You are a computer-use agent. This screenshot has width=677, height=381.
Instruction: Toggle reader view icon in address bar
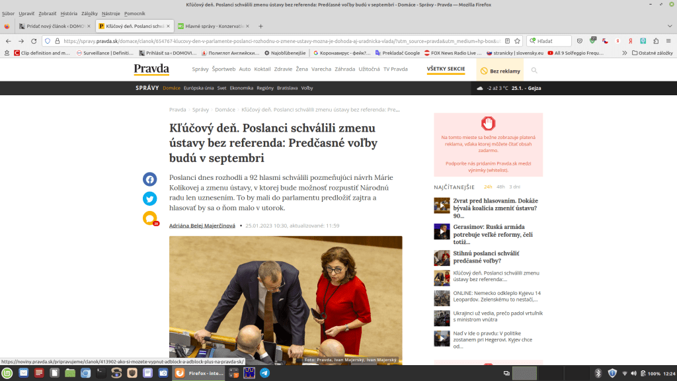pos(507,41)
